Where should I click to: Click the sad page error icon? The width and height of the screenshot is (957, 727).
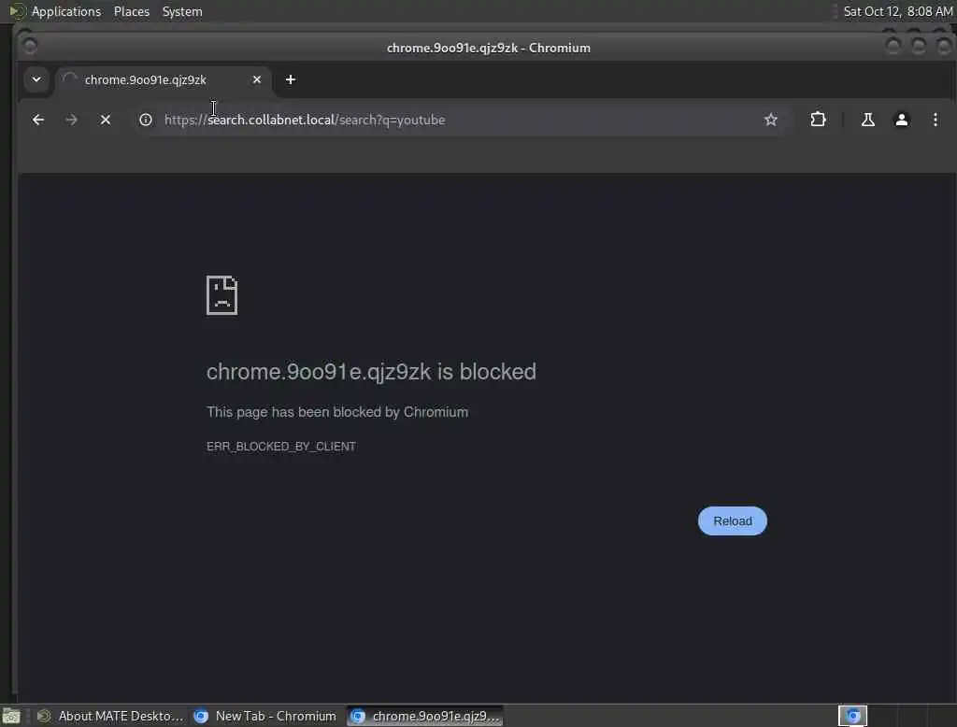click(x=221, y=295)
